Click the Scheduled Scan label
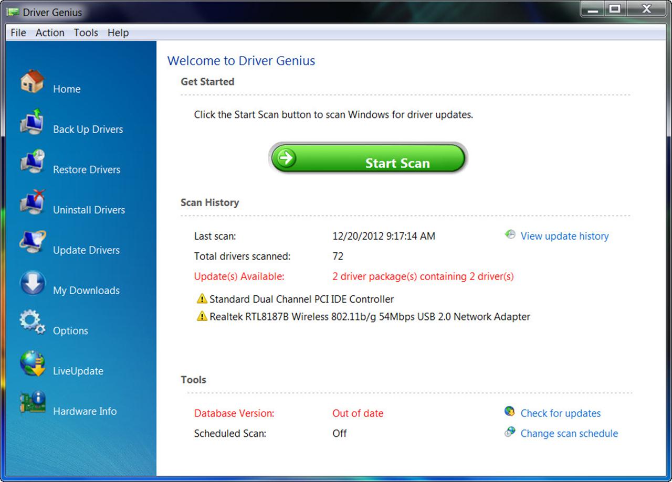The image size is (672, 482). coord(230,433)
